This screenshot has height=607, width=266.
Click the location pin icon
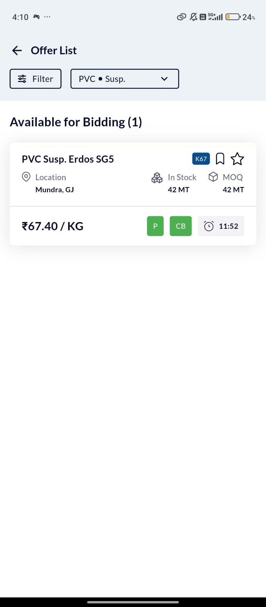click(x=26, y=177)
